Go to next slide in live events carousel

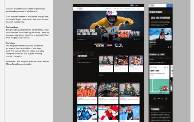coord(166,99)
